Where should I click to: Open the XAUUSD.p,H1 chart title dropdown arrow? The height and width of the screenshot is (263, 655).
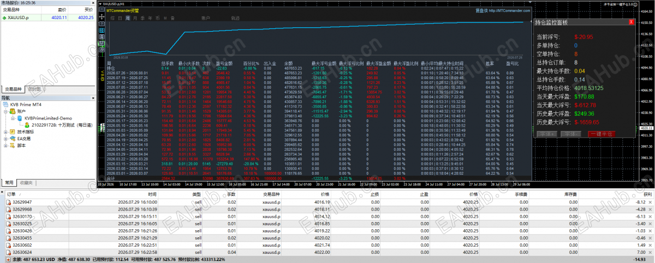[x=100, y=3]
